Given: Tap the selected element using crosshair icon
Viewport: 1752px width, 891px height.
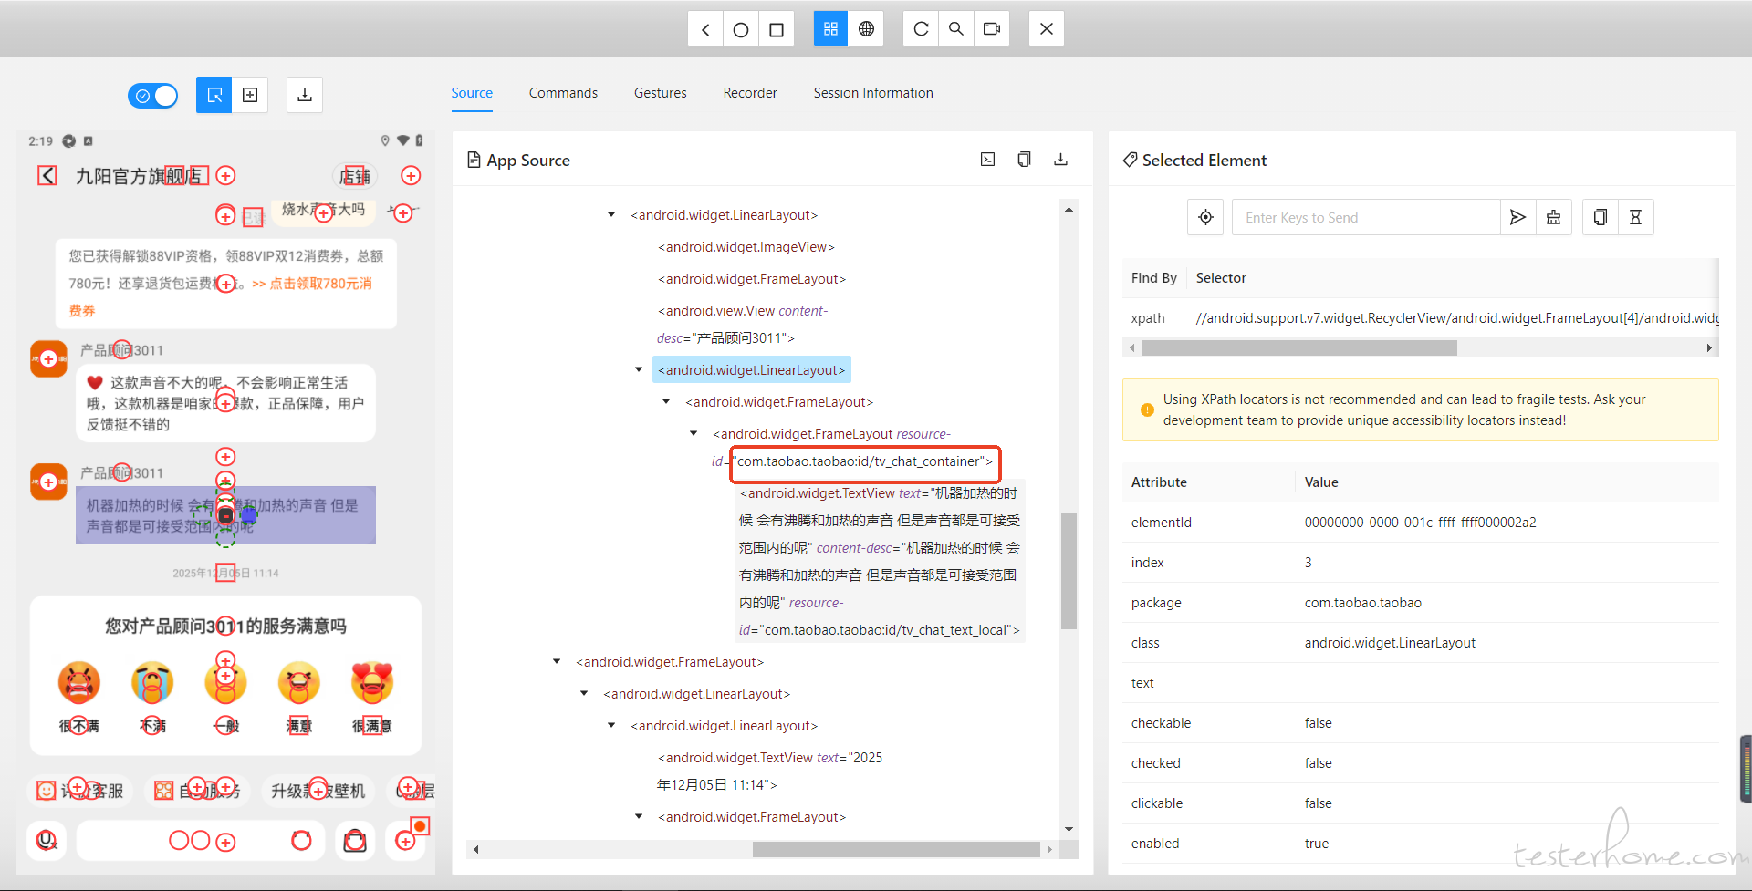Looking at the screenshot, I should click(x=1205, y=217).
